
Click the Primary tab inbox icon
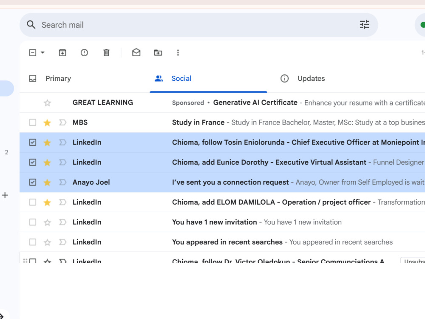click(33, 78)
